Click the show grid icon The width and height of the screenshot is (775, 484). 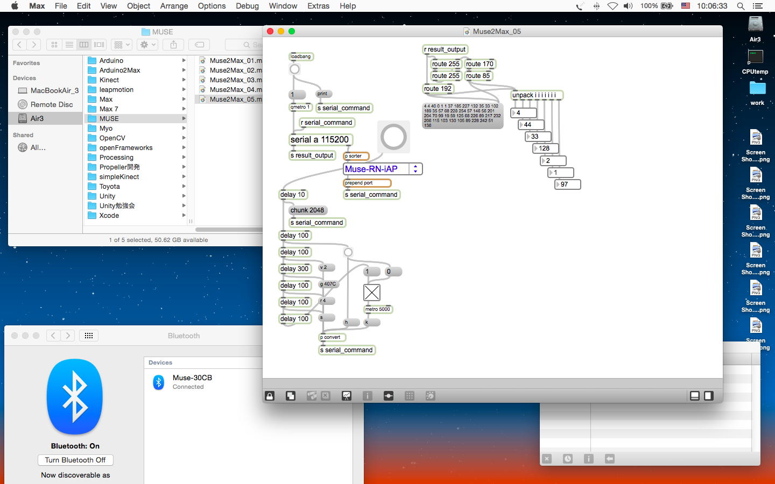[x=410, y=396]
